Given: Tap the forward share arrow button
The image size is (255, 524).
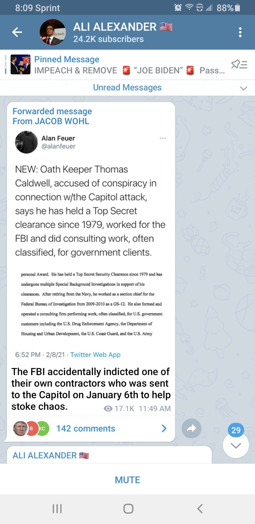Looking at the screenshot, I should click(x=191, y=428).
